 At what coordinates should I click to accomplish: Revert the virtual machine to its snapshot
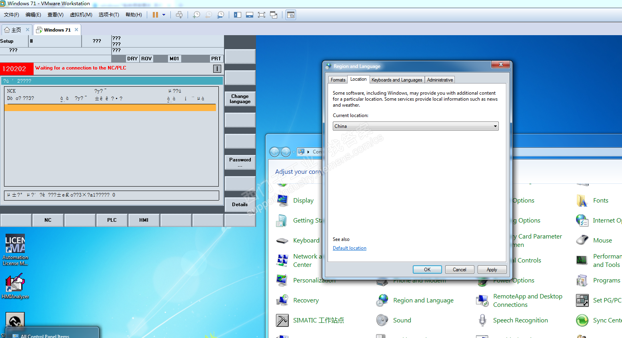(x=208, y=15)
